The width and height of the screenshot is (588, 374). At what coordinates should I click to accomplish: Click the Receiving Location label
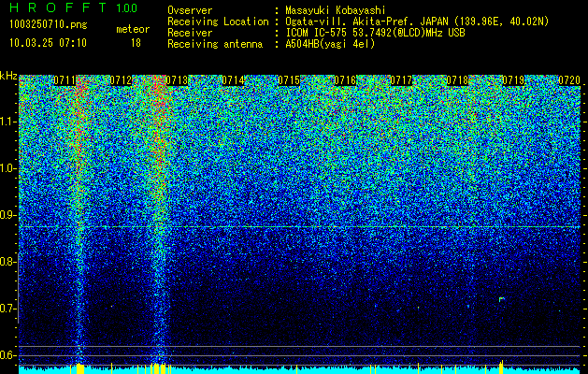point(218,22)
